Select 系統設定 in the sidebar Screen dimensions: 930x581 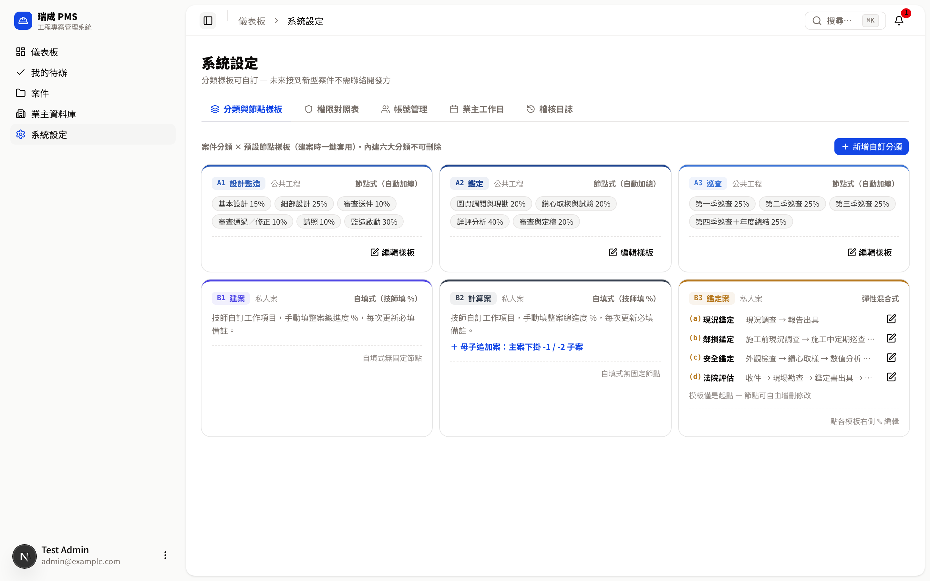(x=93, y=135)
